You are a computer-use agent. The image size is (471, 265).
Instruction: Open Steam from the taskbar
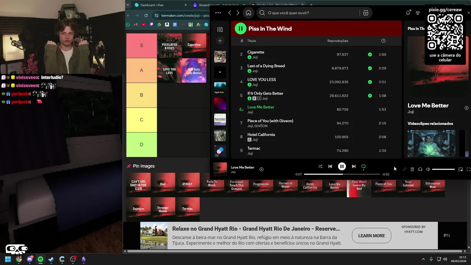(x=51, y=259)
